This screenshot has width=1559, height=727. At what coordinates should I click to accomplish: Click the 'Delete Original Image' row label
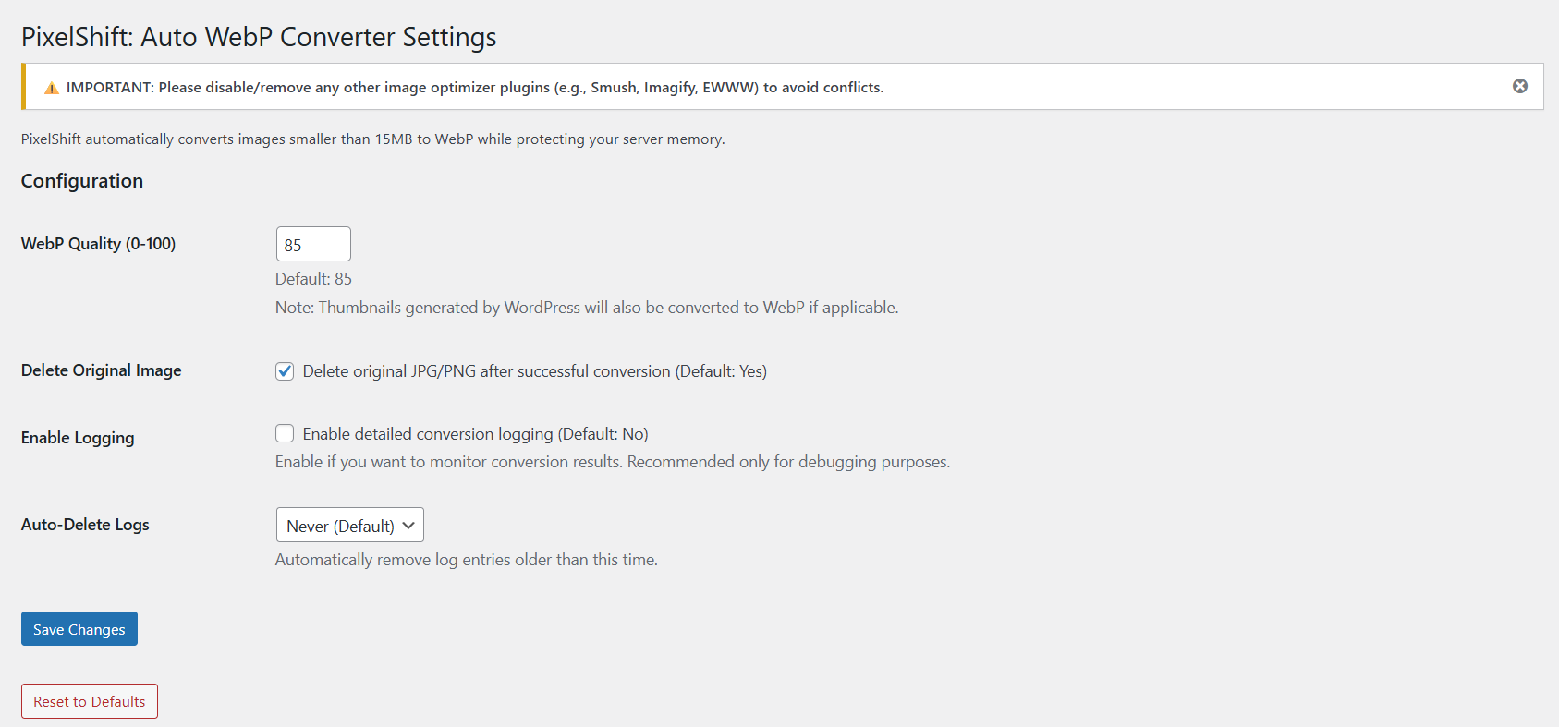102,370
